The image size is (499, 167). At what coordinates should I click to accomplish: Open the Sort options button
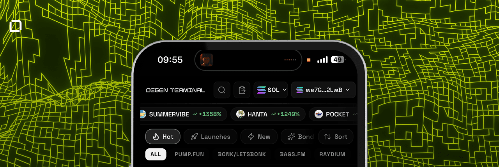click(336, 137)
